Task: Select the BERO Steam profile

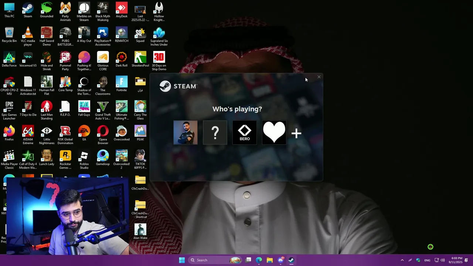Action: 245,132
